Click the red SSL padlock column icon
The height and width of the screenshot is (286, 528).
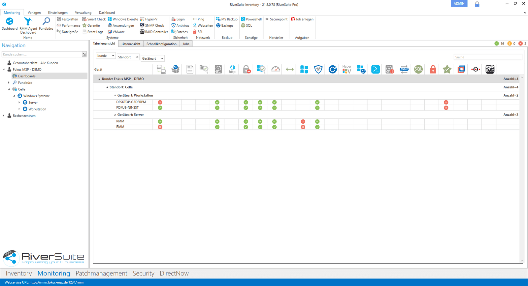(x=433, y=69)
